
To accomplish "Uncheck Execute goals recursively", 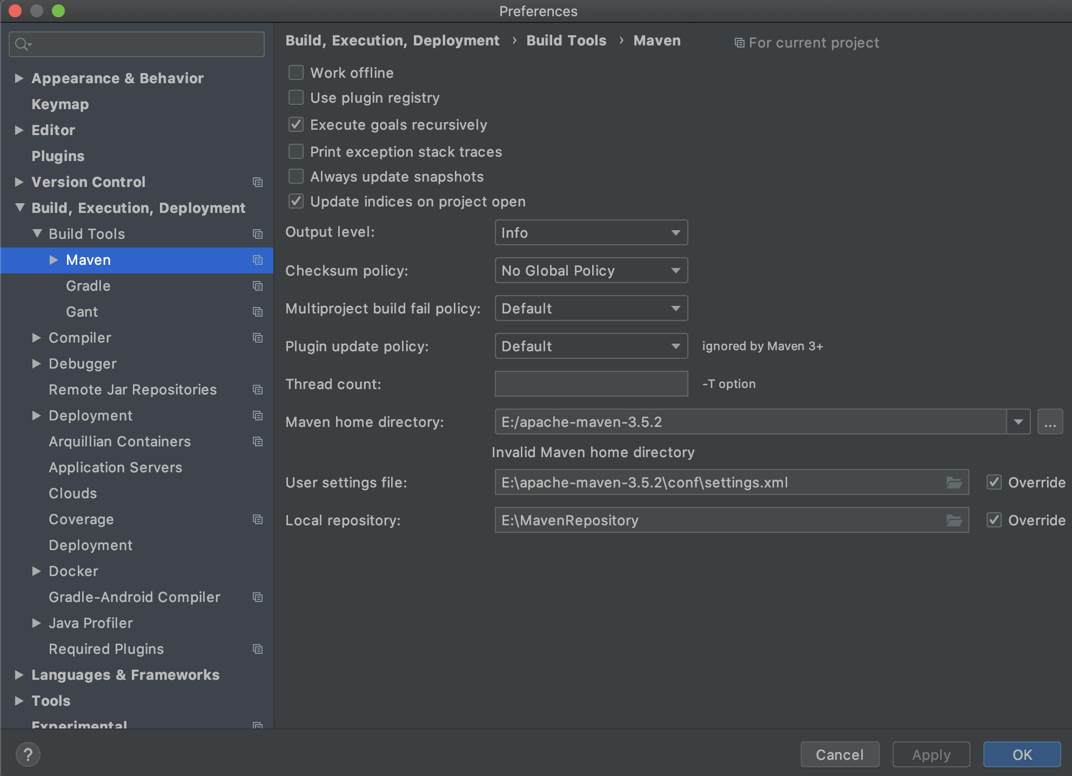I will [296, 125].
